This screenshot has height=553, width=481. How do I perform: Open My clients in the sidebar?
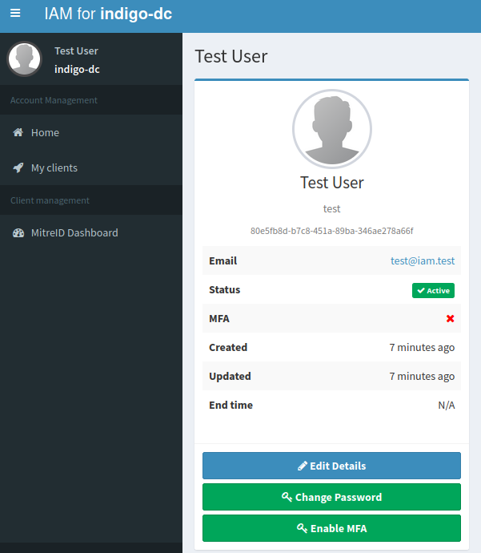(x=54, y=168)
